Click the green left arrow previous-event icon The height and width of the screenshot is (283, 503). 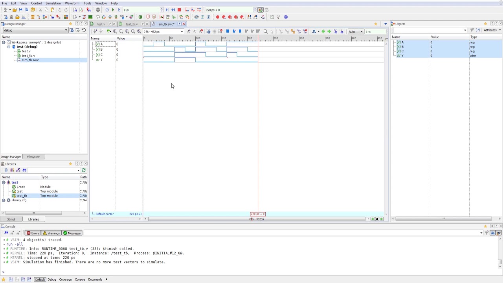pos(323,31)
